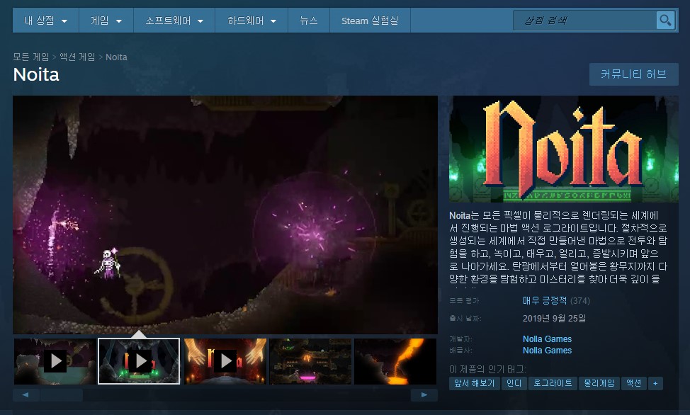Image resolution: width=690 pixels, height=415 pixels.
Task: Select the 로그라이트 tag
Action: coord(551,383)
